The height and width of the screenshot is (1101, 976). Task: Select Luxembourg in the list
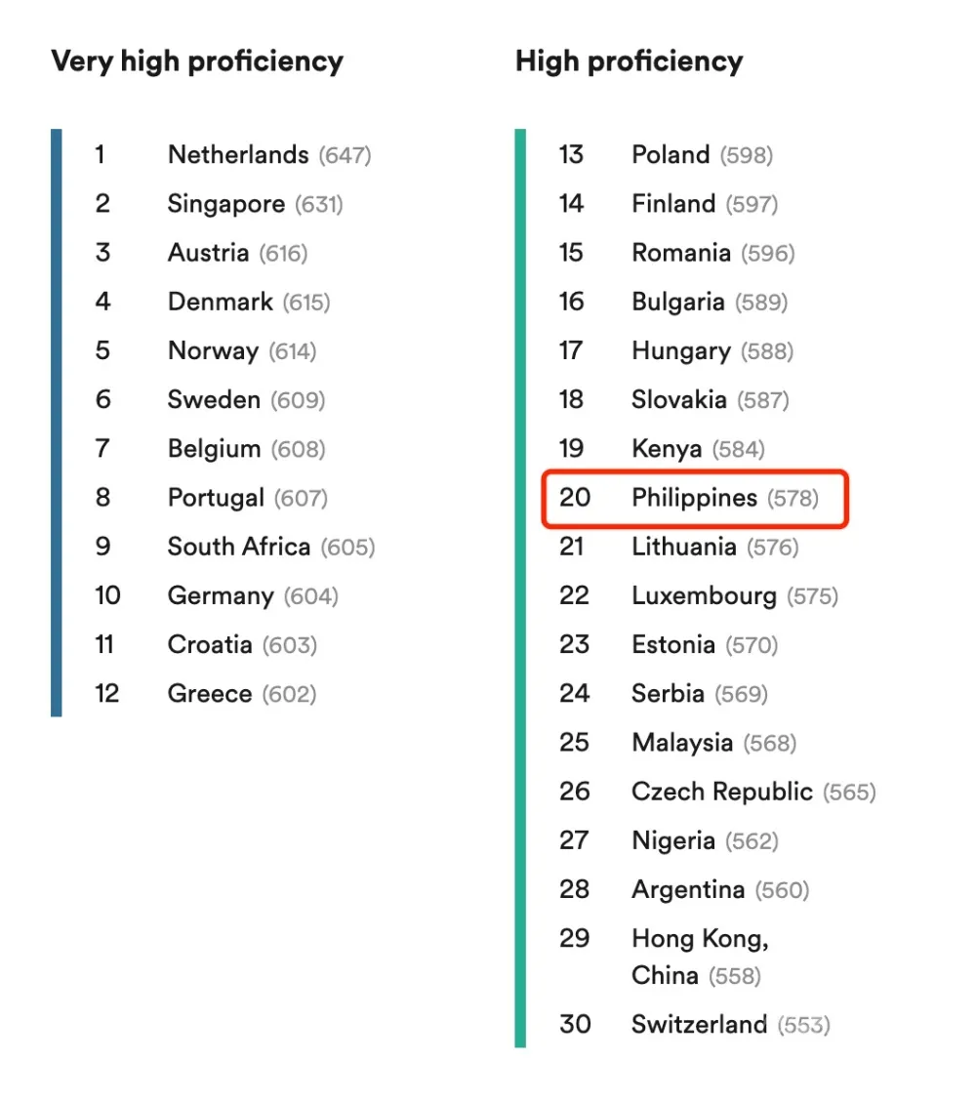[699, 595]
